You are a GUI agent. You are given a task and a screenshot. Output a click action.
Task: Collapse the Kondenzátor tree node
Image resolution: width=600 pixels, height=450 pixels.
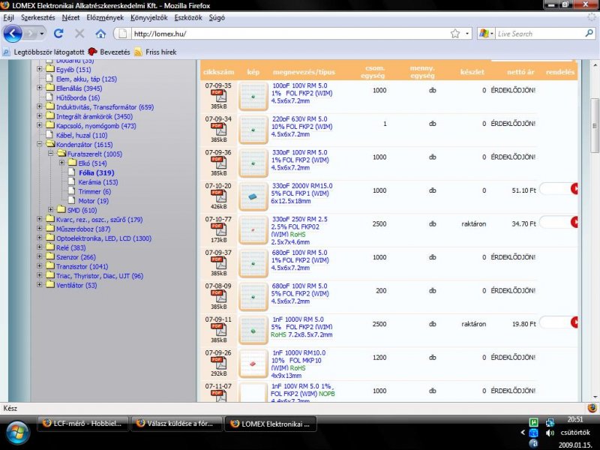40,144
